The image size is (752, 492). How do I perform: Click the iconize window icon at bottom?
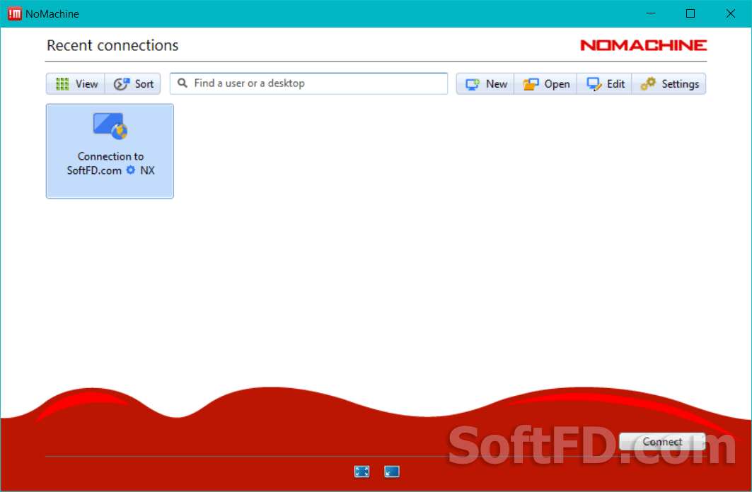pyautogui.click(x=392, y=471)
